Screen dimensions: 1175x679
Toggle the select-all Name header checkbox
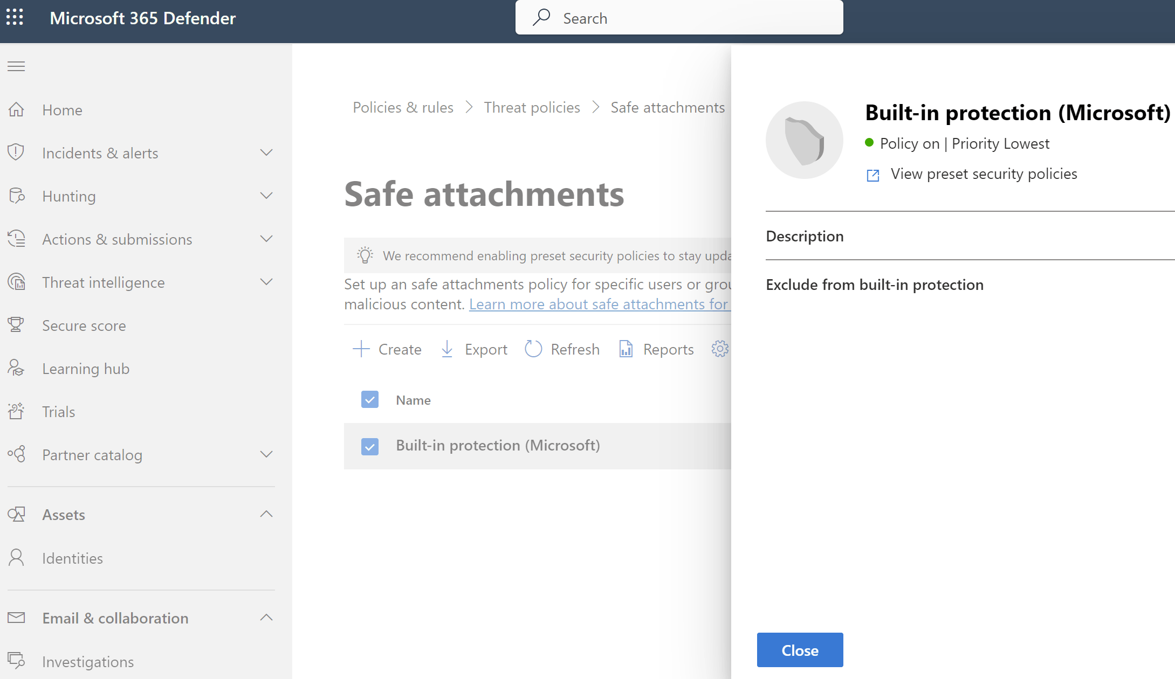[370, 400]
